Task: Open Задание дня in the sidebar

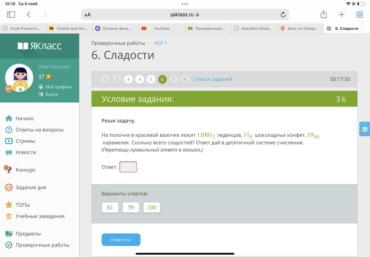Action: pos(31,187)
